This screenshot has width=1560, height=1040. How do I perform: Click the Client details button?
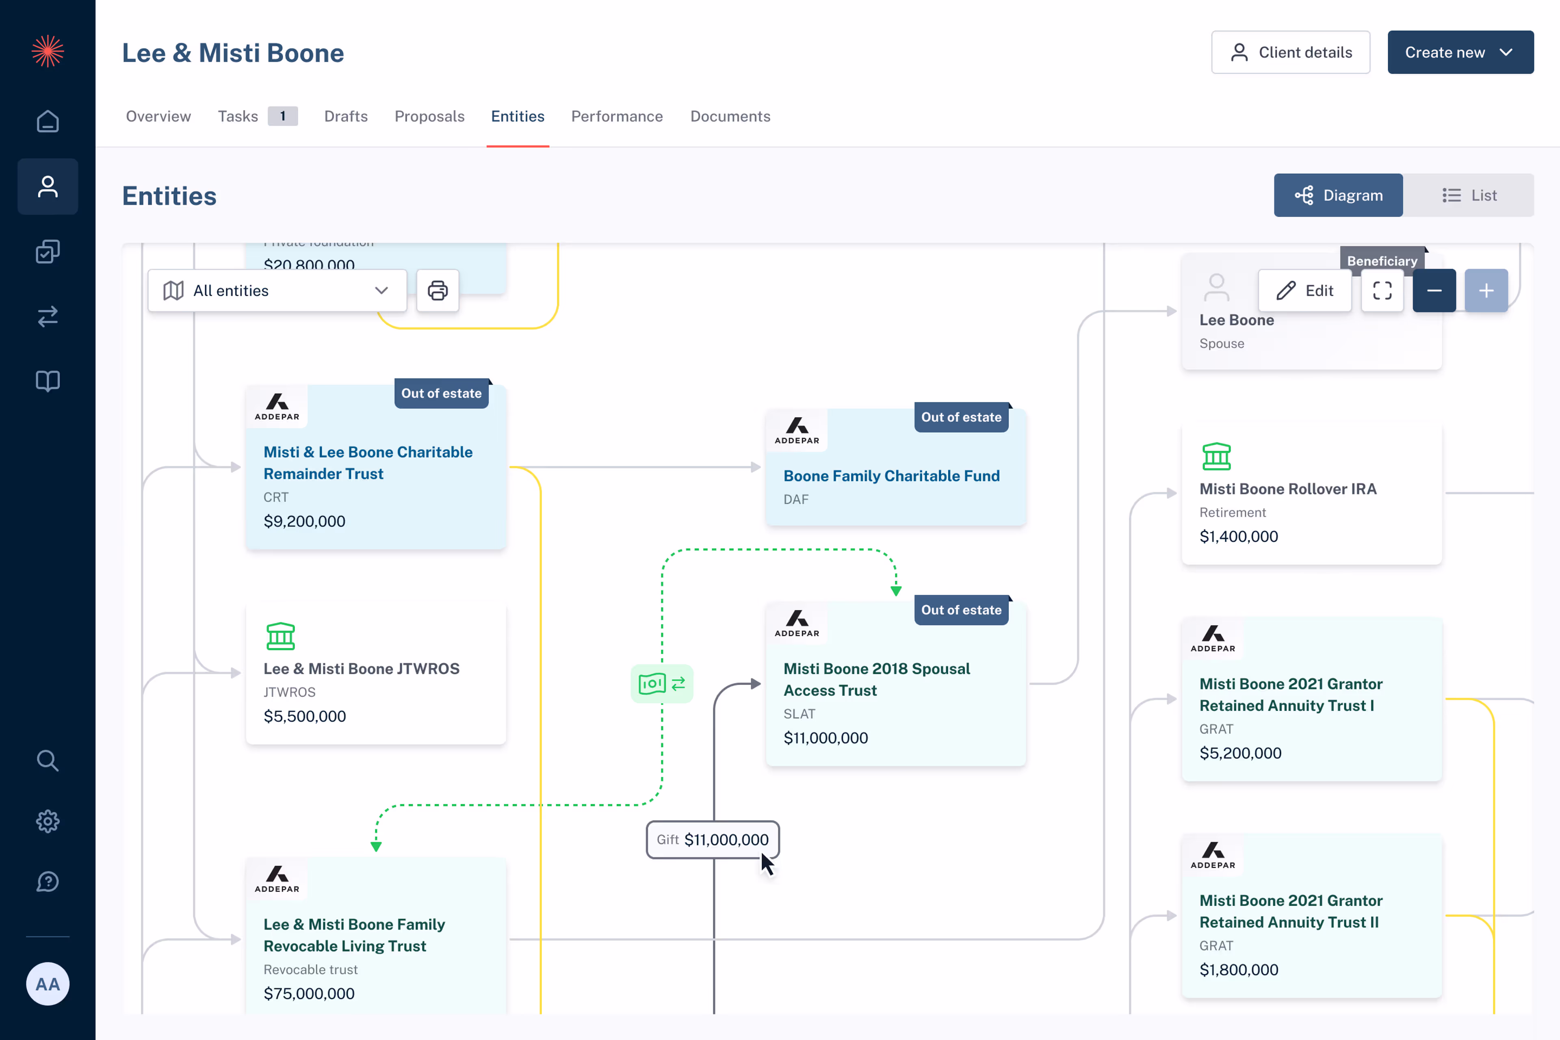1291,52
